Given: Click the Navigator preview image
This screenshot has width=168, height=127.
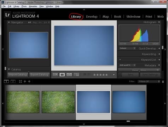Looking at the screenshot, I should [29, 45].
